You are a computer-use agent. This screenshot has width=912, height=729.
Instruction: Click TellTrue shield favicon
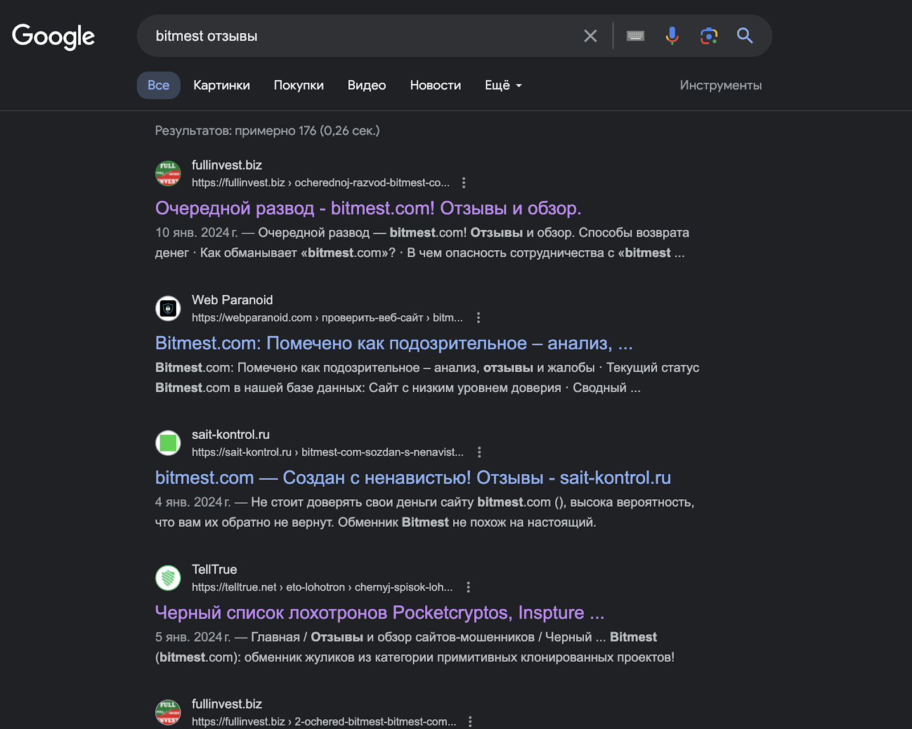168,578
